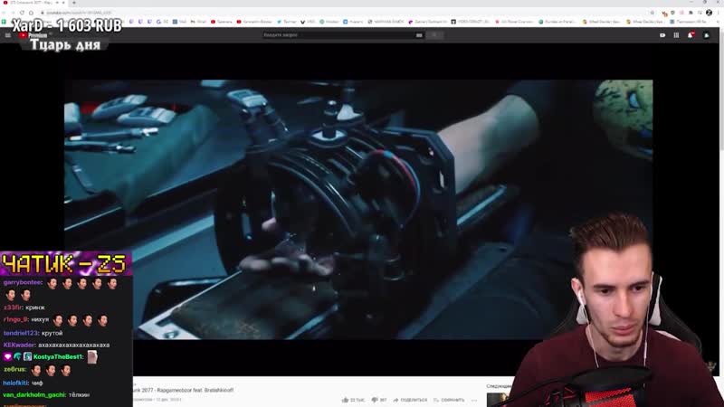Click chat username helofkiti
Screen dimensions: 724x407
click(15, 383)
